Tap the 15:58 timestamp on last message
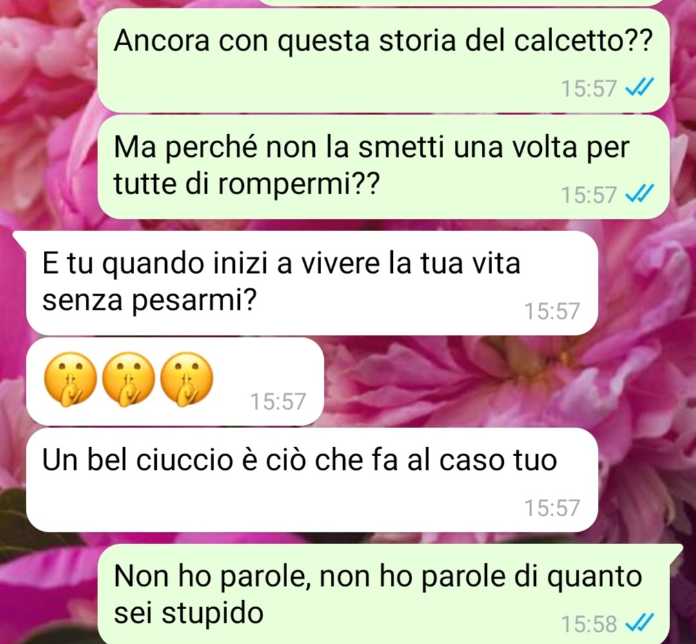696x644 pixels. (x=588, y=623)
